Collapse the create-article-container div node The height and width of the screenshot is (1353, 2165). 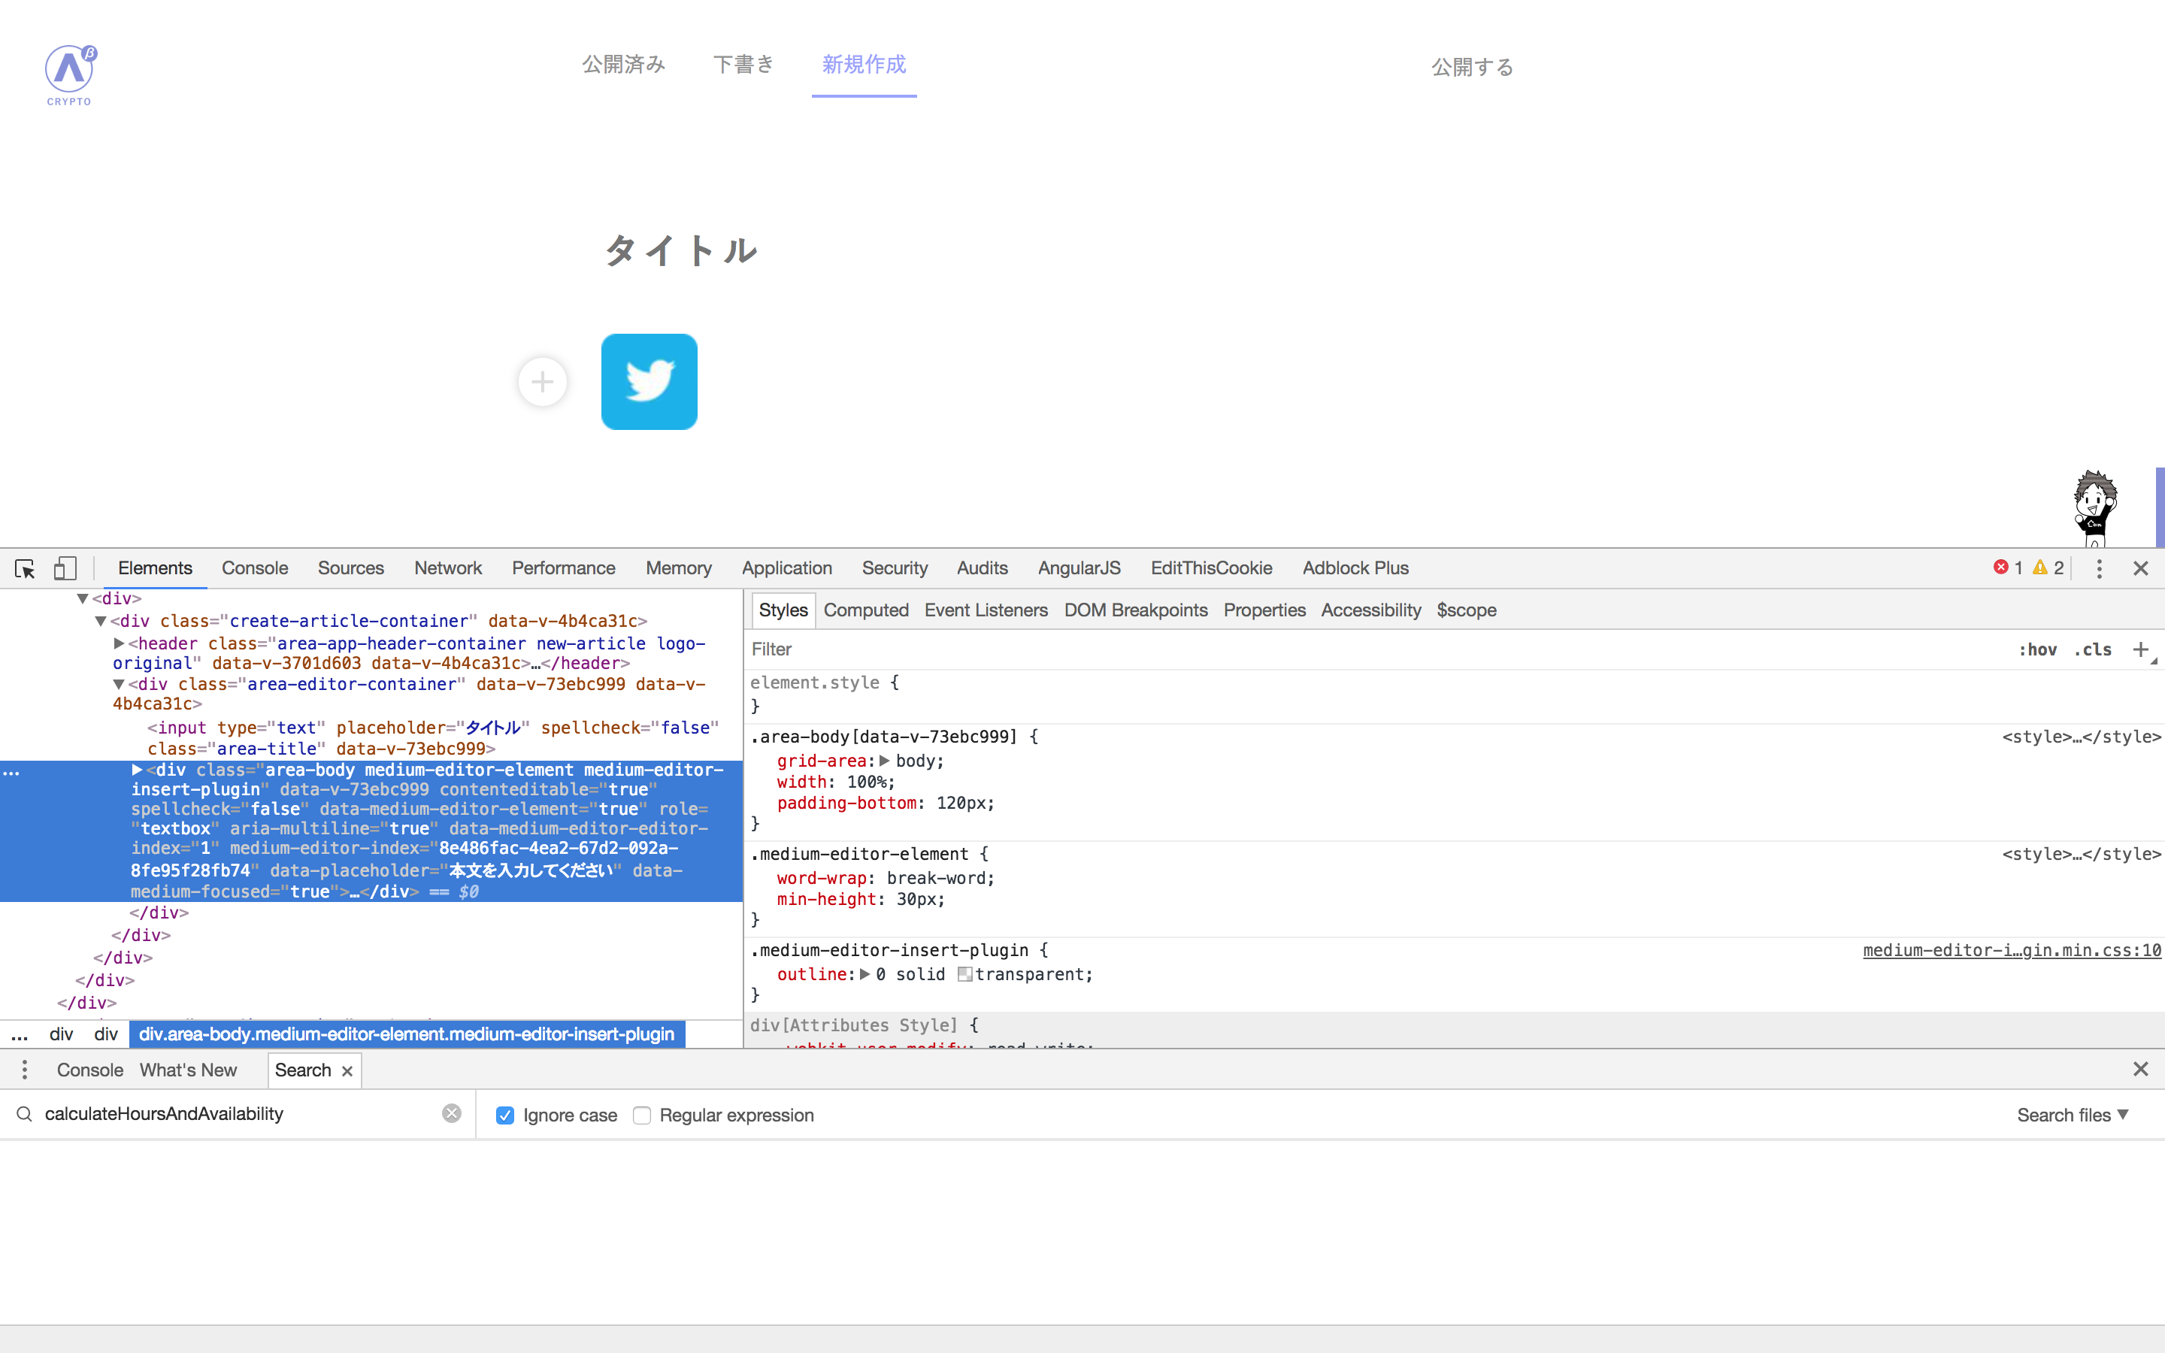coord(101,621)
